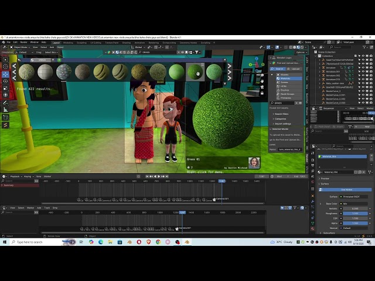Screen dimensions: 375x281
Task: Open the File menu
Action: point(9,42)
